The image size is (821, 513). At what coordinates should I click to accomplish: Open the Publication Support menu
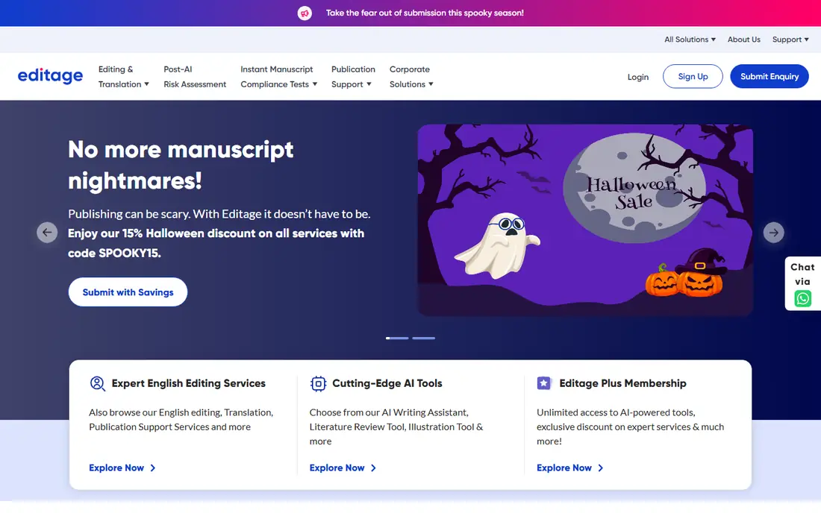pyautogui.click(x=353, y=76)
